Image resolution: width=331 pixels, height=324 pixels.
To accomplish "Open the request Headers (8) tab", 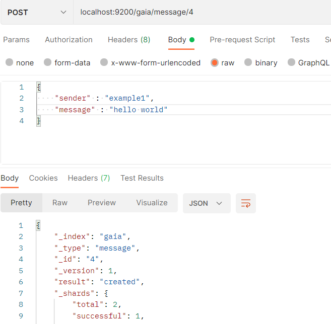I will pos(129,40).
